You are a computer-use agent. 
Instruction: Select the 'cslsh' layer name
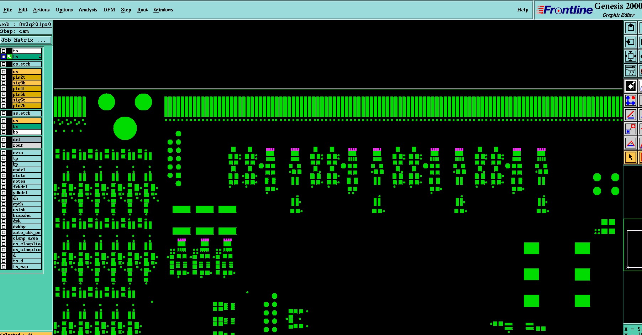(27, 210)
